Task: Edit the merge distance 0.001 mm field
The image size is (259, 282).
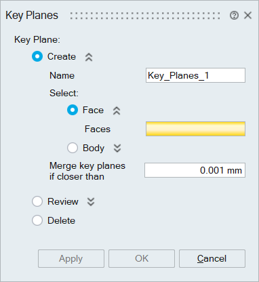Action: point(195,170)
